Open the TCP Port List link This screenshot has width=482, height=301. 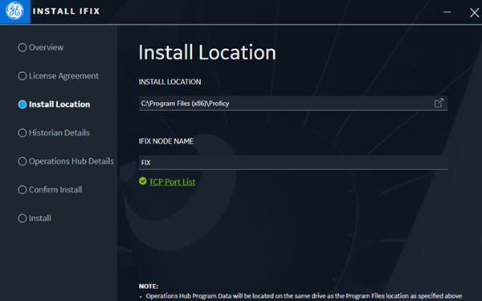coord(172,182)
